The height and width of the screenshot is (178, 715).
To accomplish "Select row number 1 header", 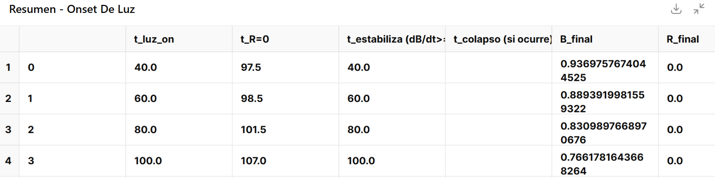I will click(9, 68).
